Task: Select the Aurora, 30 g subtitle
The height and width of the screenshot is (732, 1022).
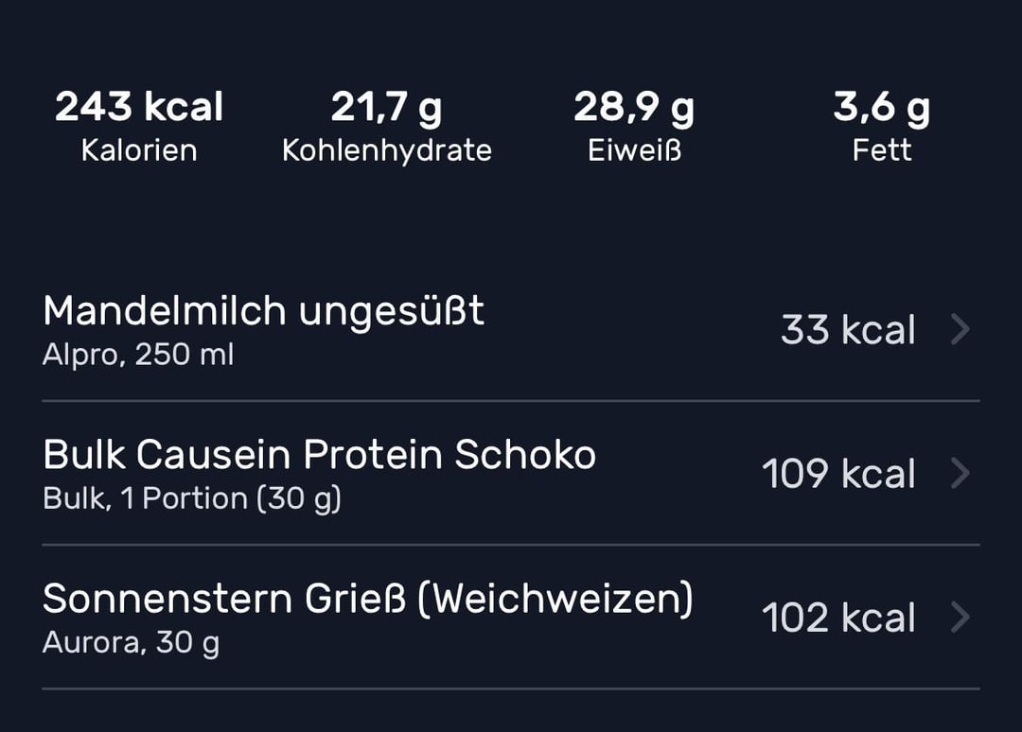Action: 130,642
